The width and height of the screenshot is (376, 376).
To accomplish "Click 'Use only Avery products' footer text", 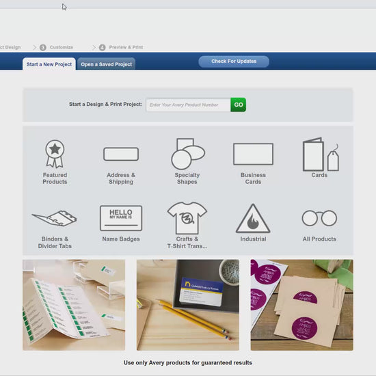I will [188, 362].
